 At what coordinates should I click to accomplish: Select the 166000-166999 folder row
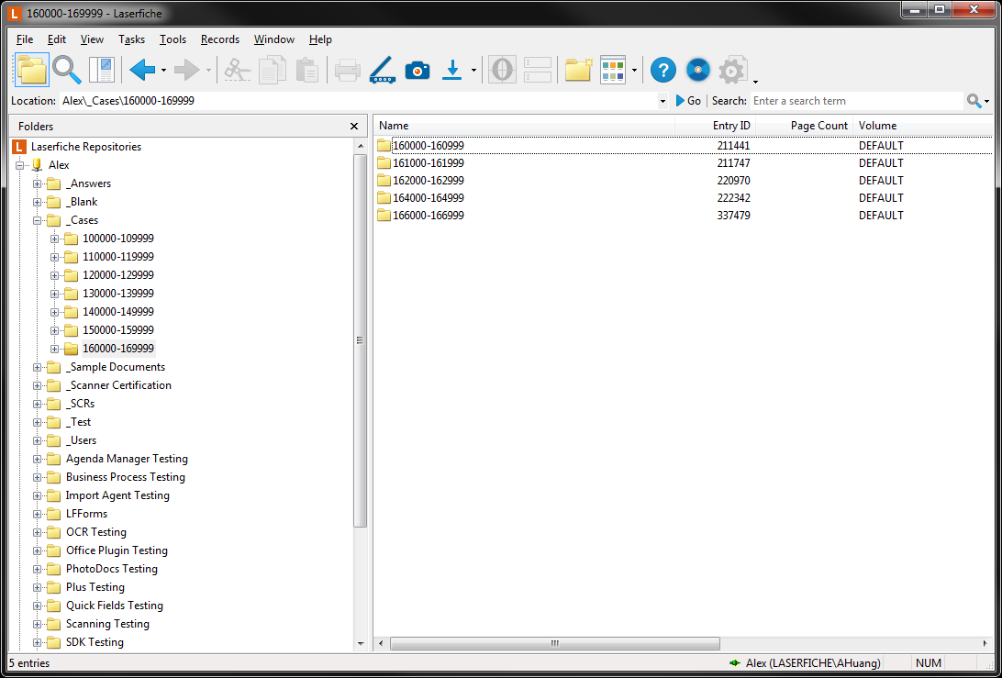[x=684, y=216]
